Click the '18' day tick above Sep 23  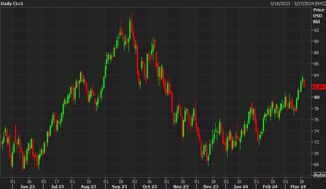(x=121, y=181)
